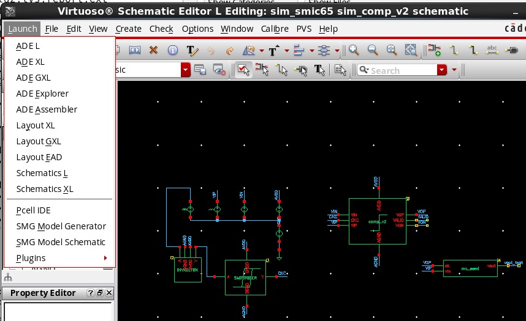Screen dimensions: 526x321
Task: Select the Create wide Wire tool
Action: (x=473, y=50)
